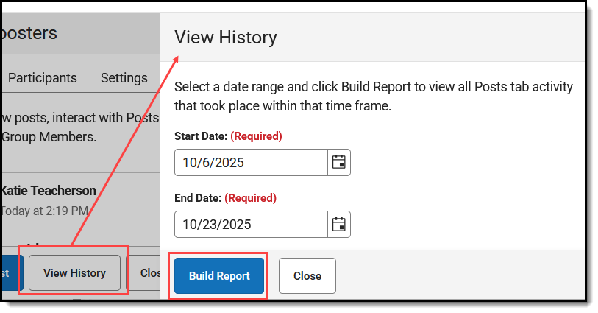
Task: Open the Start Date calendar picker icon
Action: [338, 162]
